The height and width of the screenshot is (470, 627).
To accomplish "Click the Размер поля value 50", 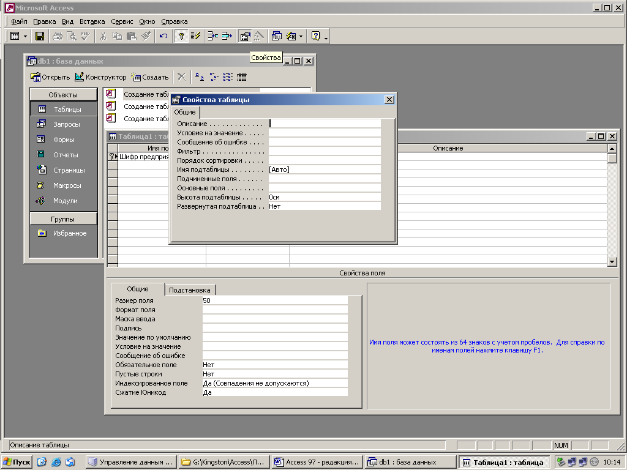I will point(275,300).
